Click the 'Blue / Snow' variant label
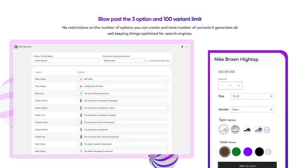This screenshot has width=300, height=168. 40,79
